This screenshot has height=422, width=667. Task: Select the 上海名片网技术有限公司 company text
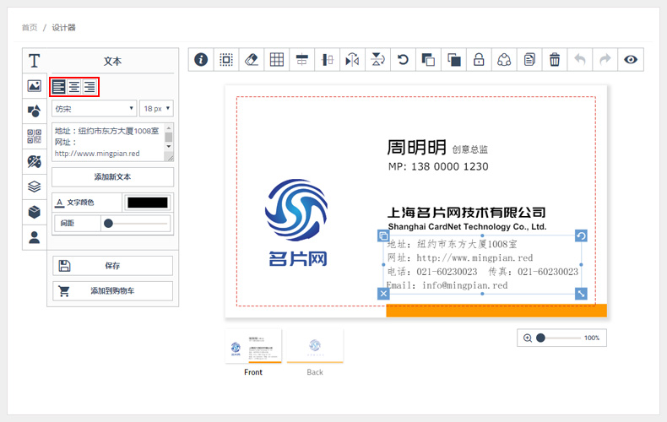click(466, 213)
